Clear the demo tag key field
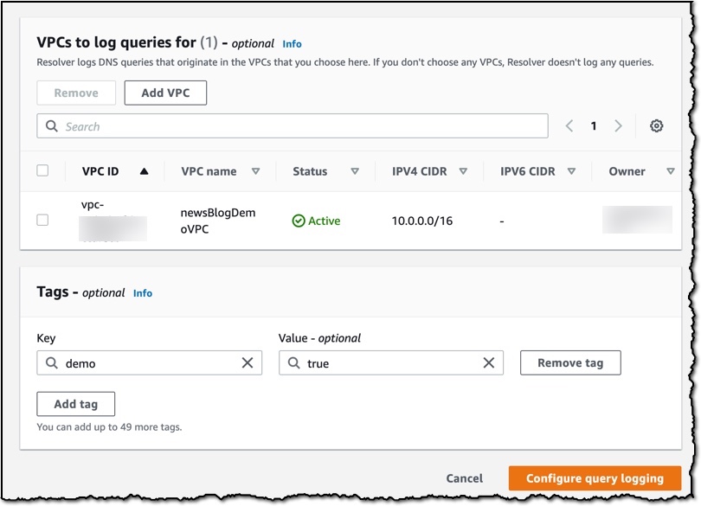 click(248, 362)
